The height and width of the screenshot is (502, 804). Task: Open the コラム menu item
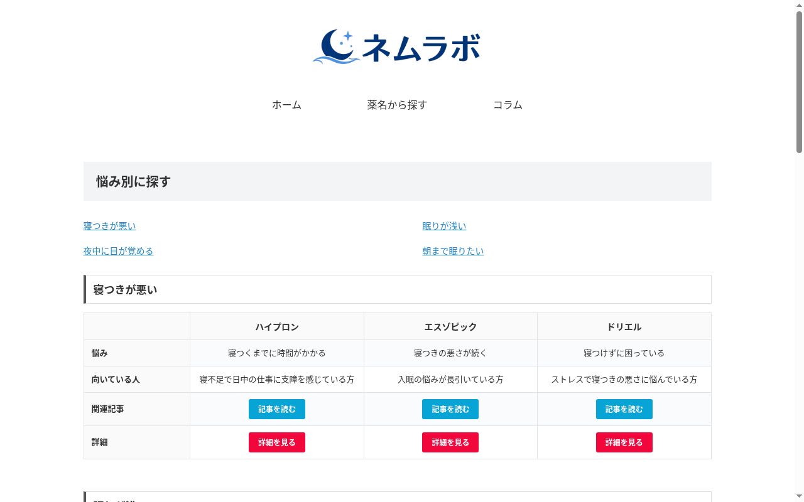508,105
